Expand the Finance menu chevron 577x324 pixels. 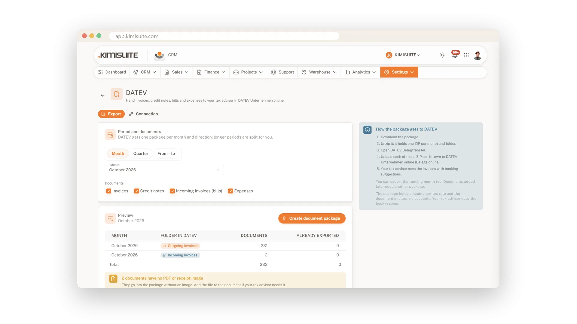pyautogui.click(x=223, y=72)
